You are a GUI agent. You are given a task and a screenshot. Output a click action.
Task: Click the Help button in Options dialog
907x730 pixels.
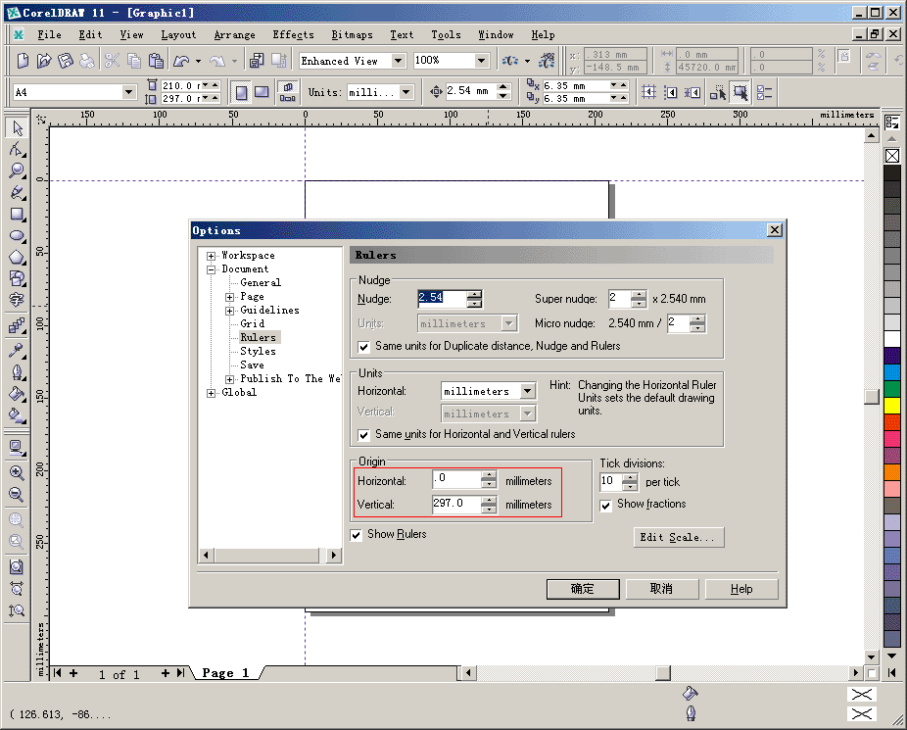tap(741, 589)
